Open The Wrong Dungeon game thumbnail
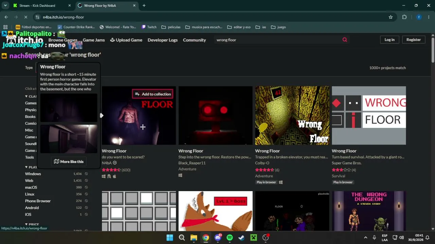Viewport: 435px width, 244px height. [x=369, y=211]
